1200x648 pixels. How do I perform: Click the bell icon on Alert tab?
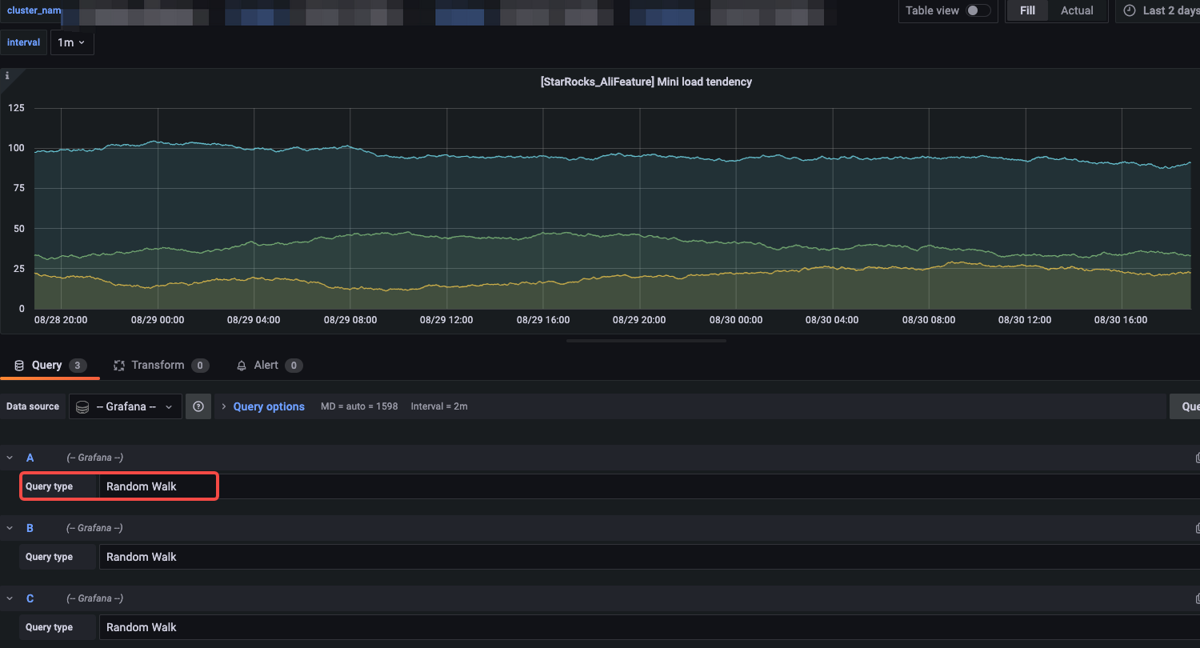[x=242, y=366]
